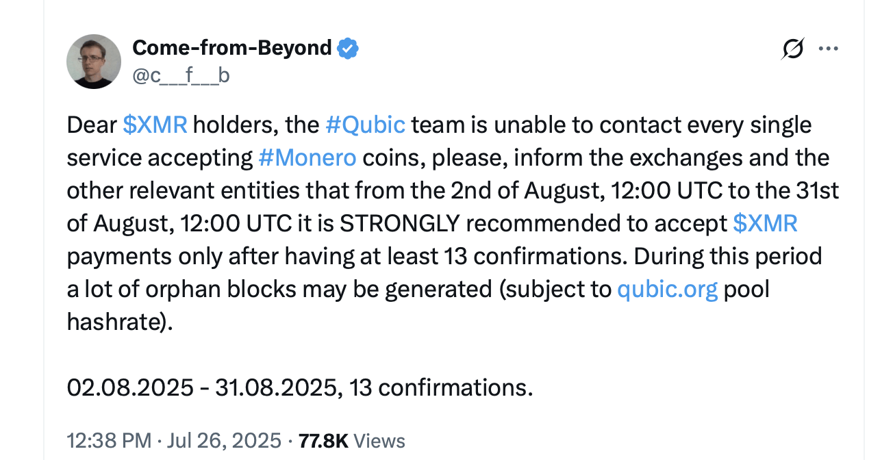The width and height of the screenshot is (893, 460).
Task: Open the post via its Jul 26, 2025 timestamp
Action: point(222,441)
